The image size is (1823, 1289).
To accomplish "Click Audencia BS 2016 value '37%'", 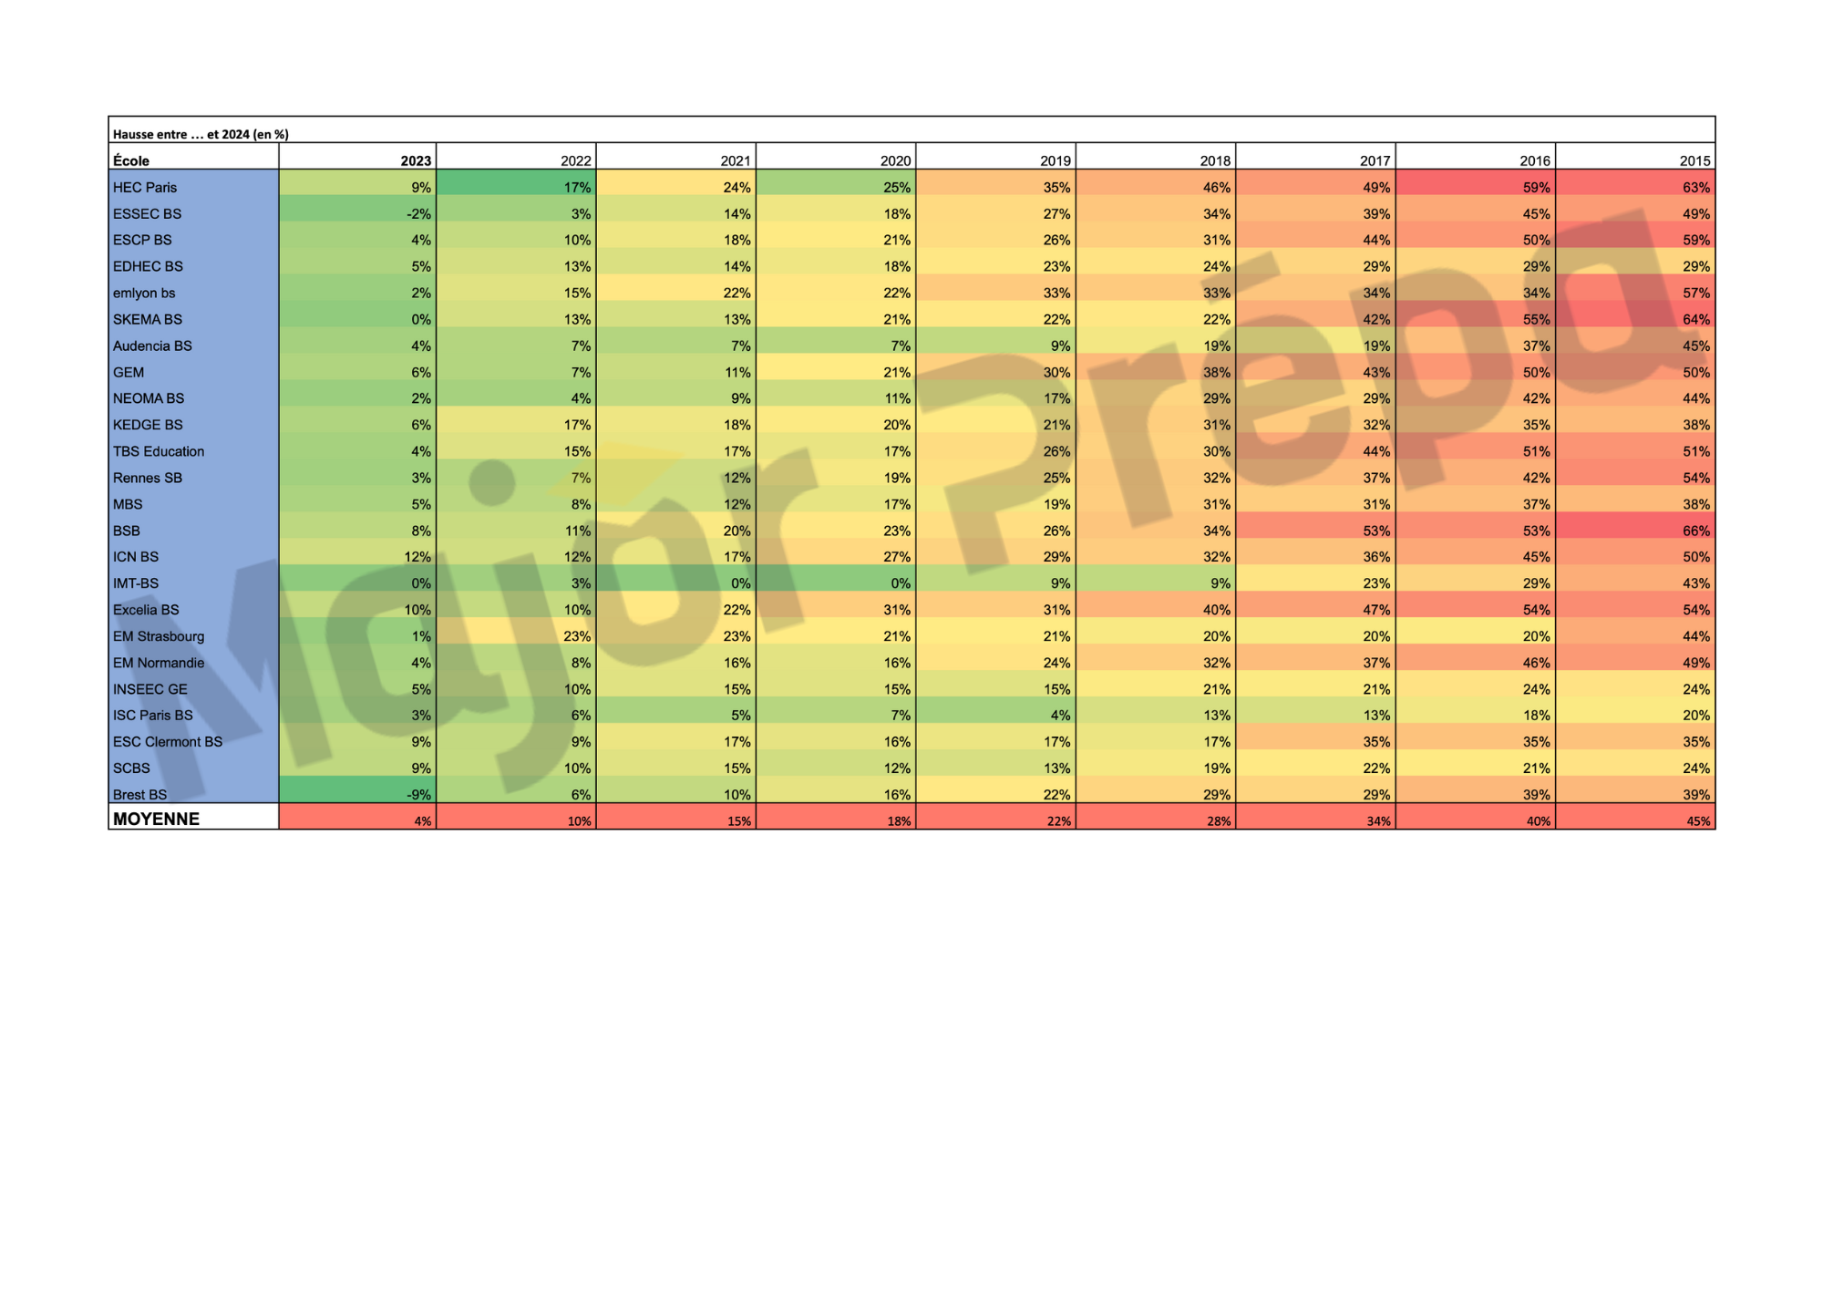I will [1537, 345].
